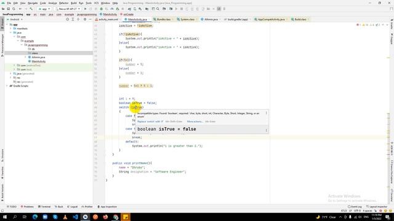The width and height of the screenshot is (394, 221).
Task: Expand the Gradle Scripts node
Action: [7, 86]
